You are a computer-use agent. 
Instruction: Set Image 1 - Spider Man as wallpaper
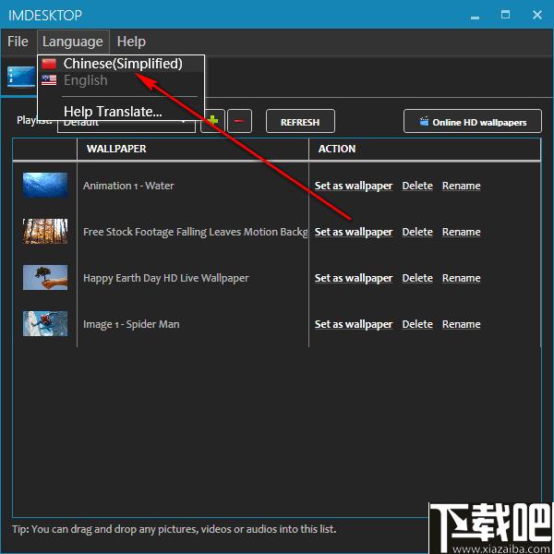(354, 324)
